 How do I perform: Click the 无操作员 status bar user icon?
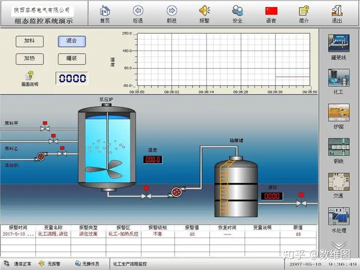(78, 263)
